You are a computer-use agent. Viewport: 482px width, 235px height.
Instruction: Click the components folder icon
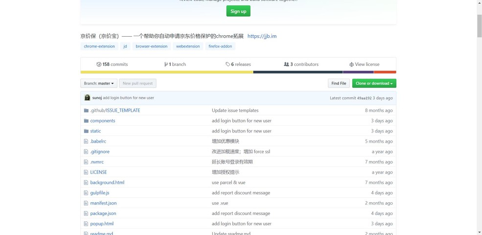coord(86,121)
